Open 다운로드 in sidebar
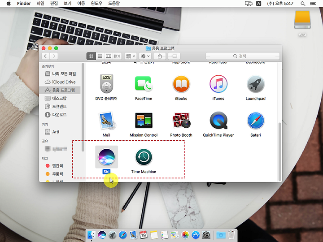 (x=61, y=115)
